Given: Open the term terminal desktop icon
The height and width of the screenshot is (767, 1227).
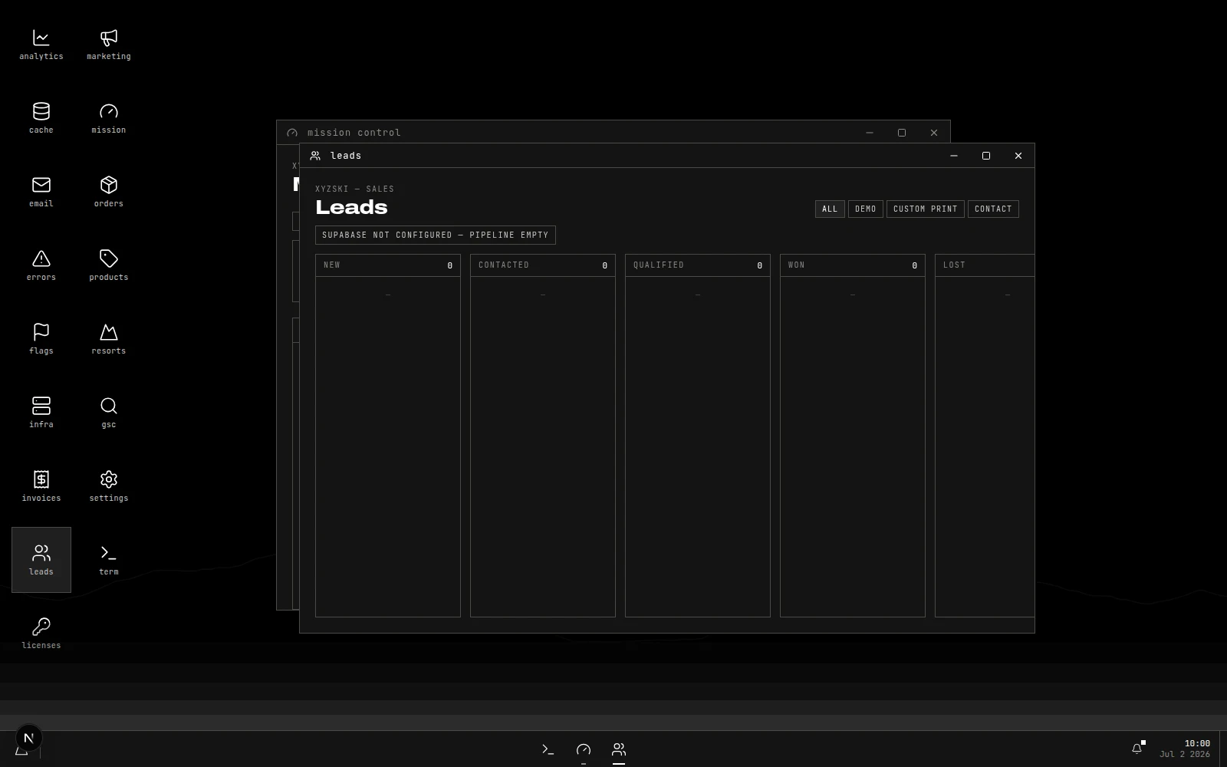Looking at the screenshot, I should pyautogui.click(x=109, y=560).
